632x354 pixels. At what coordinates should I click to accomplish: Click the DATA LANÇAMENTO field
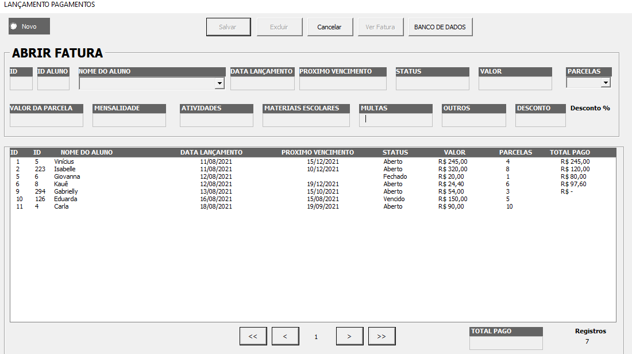click(x=263, y=83)
